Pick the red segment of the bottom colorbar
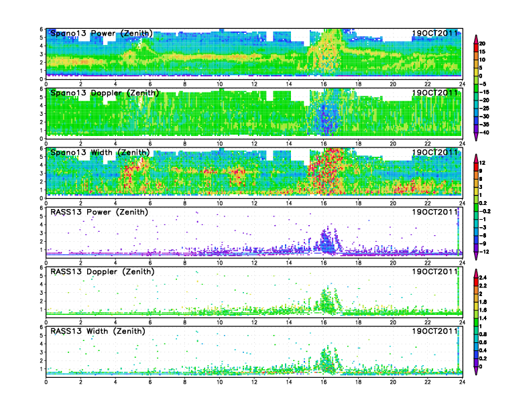Screen dimensions: 531x410 [476, 282]
